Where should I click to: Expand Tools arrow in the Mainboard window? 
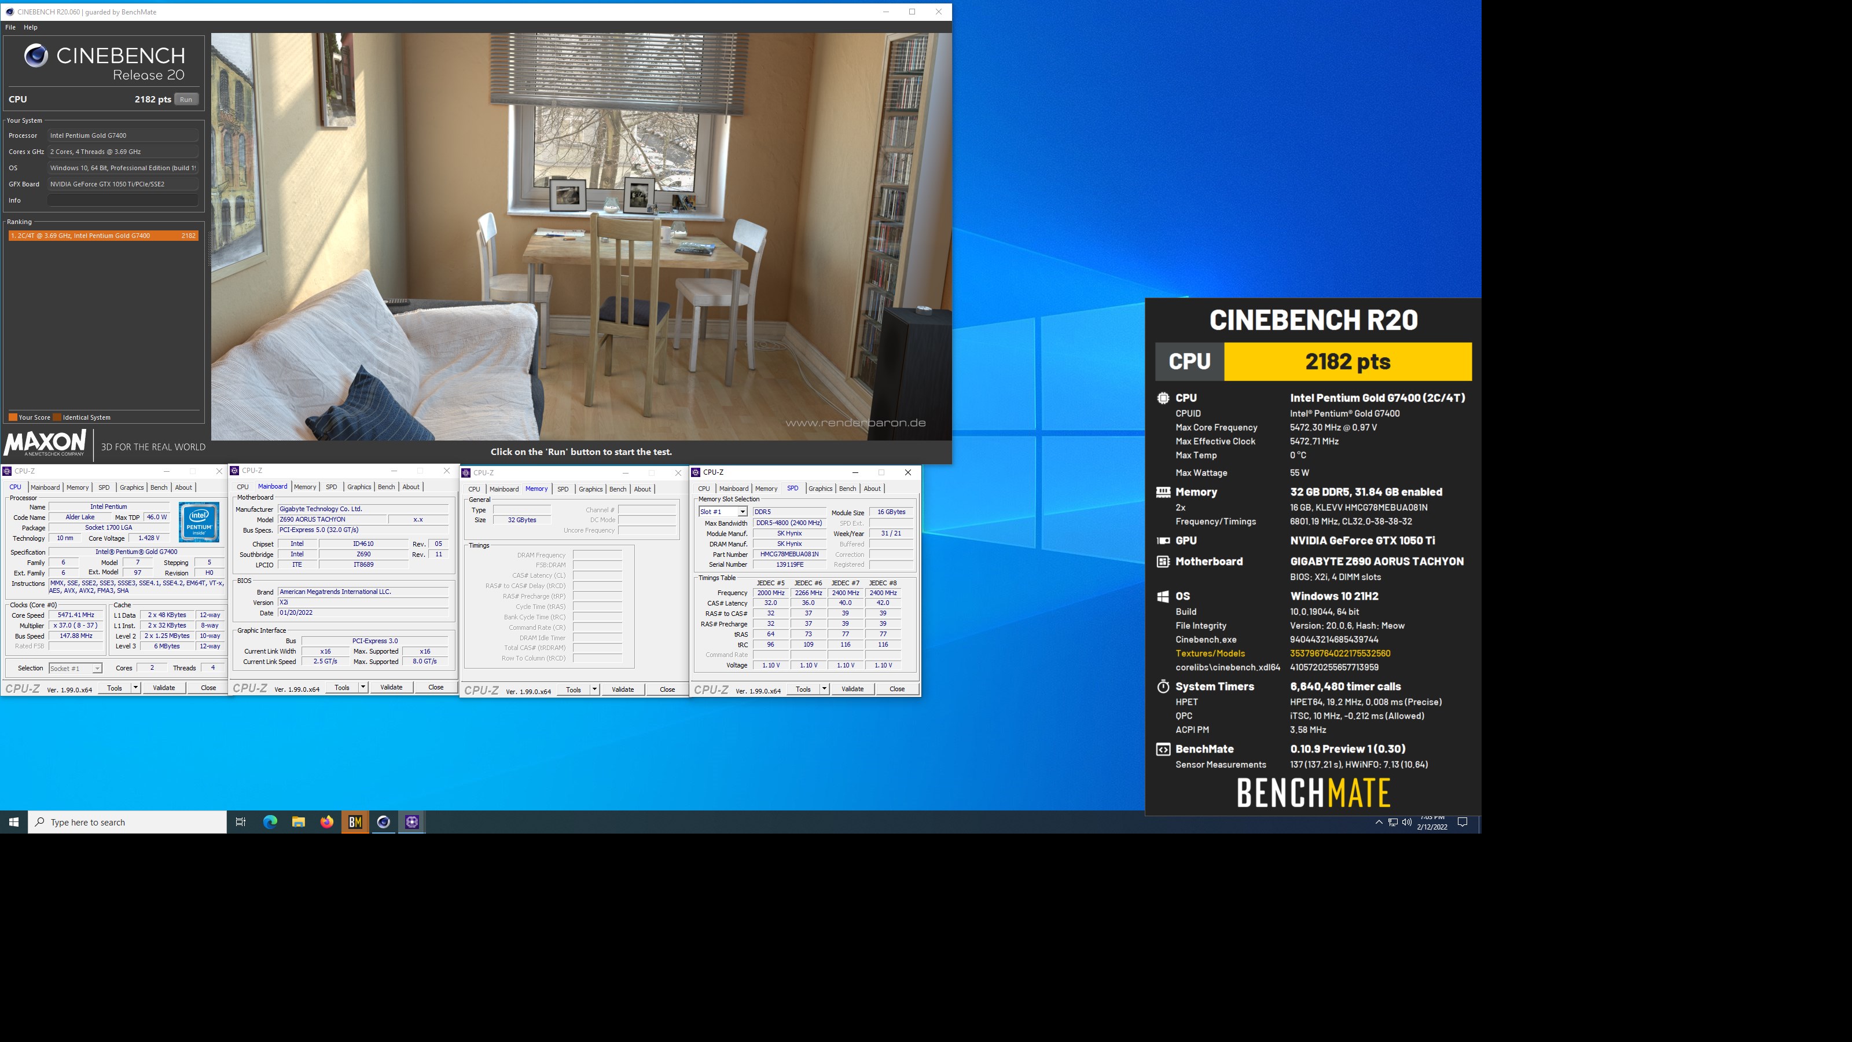click(x=362, y=687)
